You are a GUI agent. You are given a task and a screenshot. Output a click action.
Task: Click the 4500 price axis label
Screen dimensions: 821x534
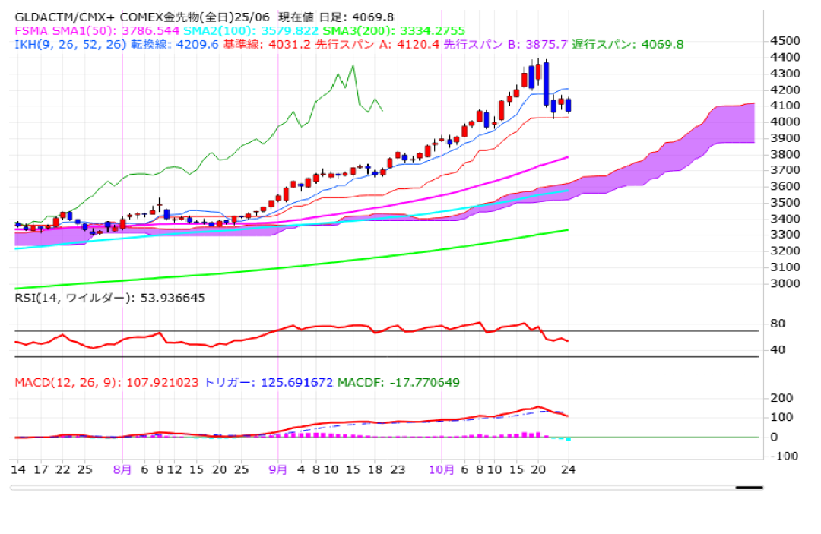click(x=783, y=41)
